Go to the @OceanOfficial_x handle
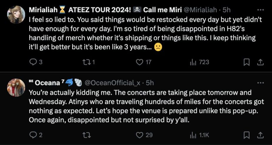Screen dimensions: 272x145 click(x=113, y=83)
